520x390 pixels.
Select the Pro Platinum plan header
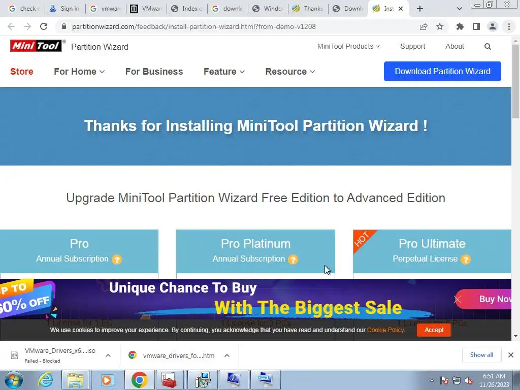coord(255,251)
